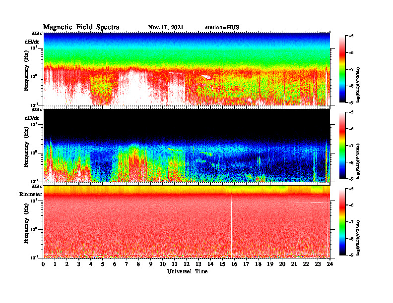Click Universal Time tick label "19"
The image size is (393, 303).
[270, 264]
